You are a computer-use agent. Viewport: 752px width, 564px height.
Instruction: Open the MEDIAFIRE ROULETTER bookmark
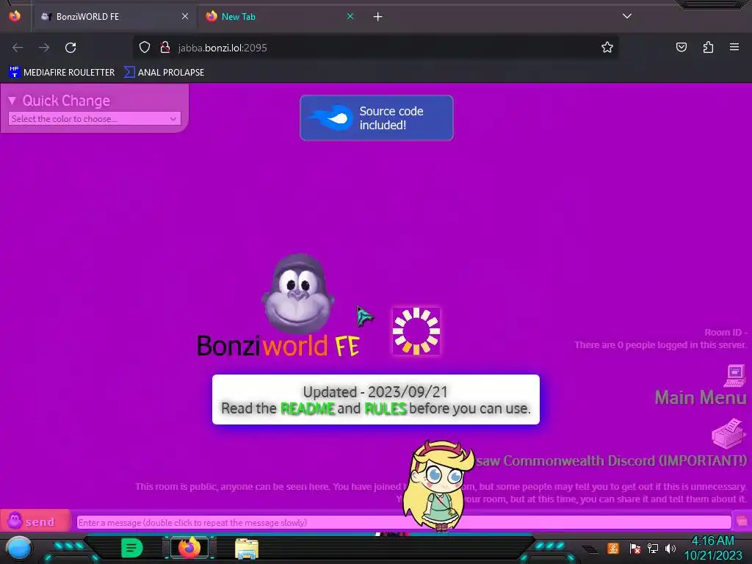tap(62, 73)
